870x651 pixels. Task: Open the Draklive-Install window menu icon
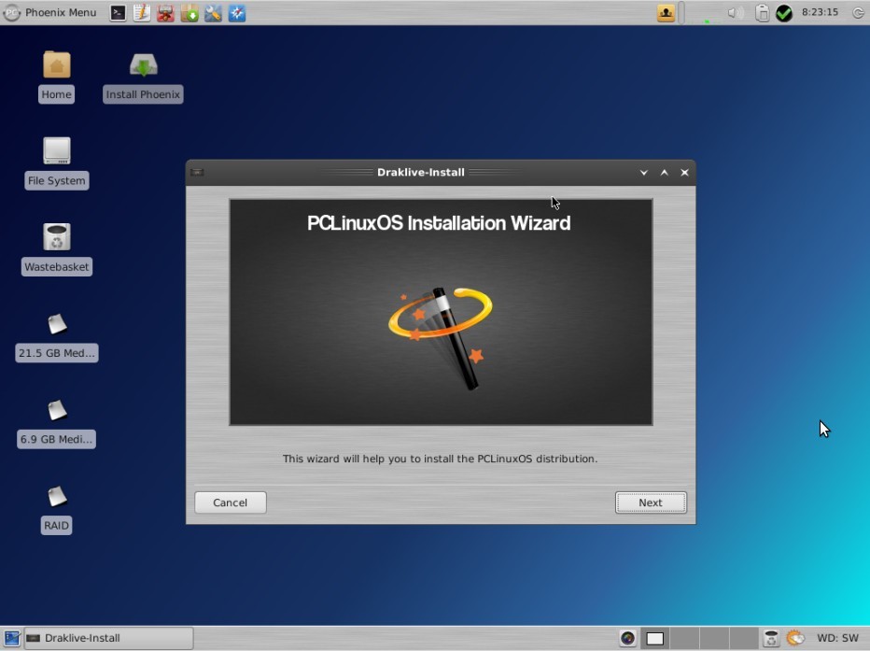[x=197, y=172]
